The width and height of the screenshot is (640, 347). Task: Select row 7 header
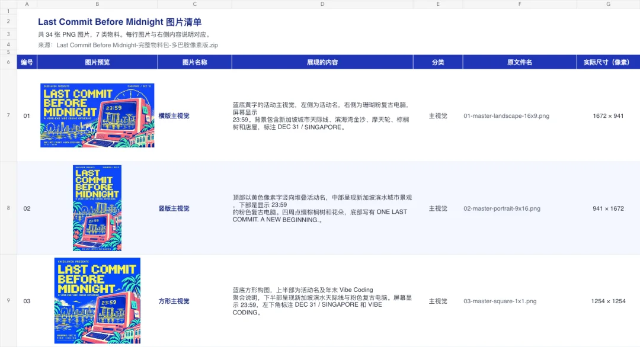pos(8,115)
